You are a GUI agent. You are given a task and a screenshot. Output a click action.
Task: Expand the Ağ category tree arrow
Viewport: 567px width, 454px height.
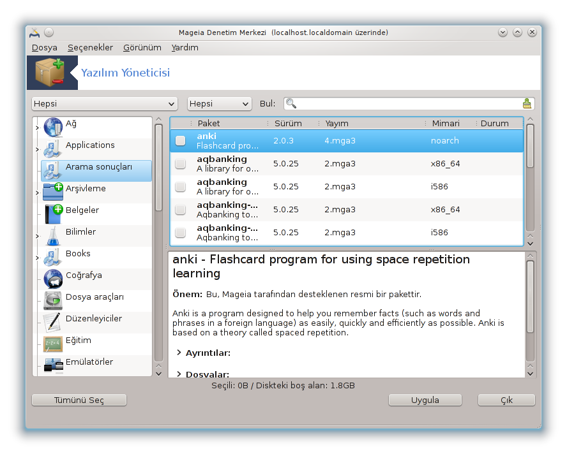[x=37, y=128]
